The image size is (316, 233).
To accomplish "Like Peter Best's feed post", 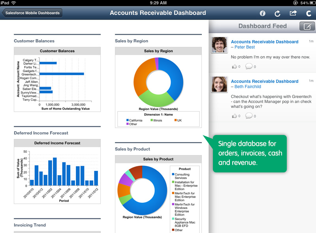I will 234,66.
